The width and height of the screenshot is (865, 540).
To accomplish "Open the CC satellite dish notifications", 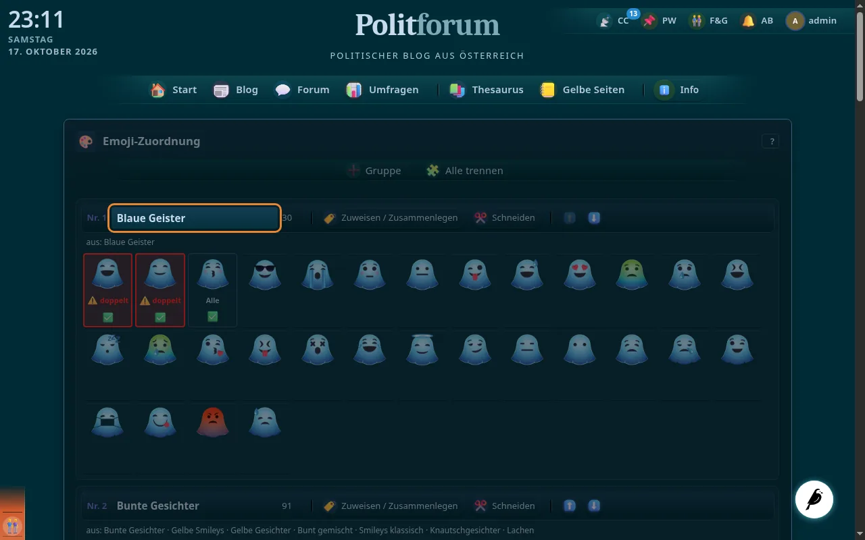I will coord(613,21).
